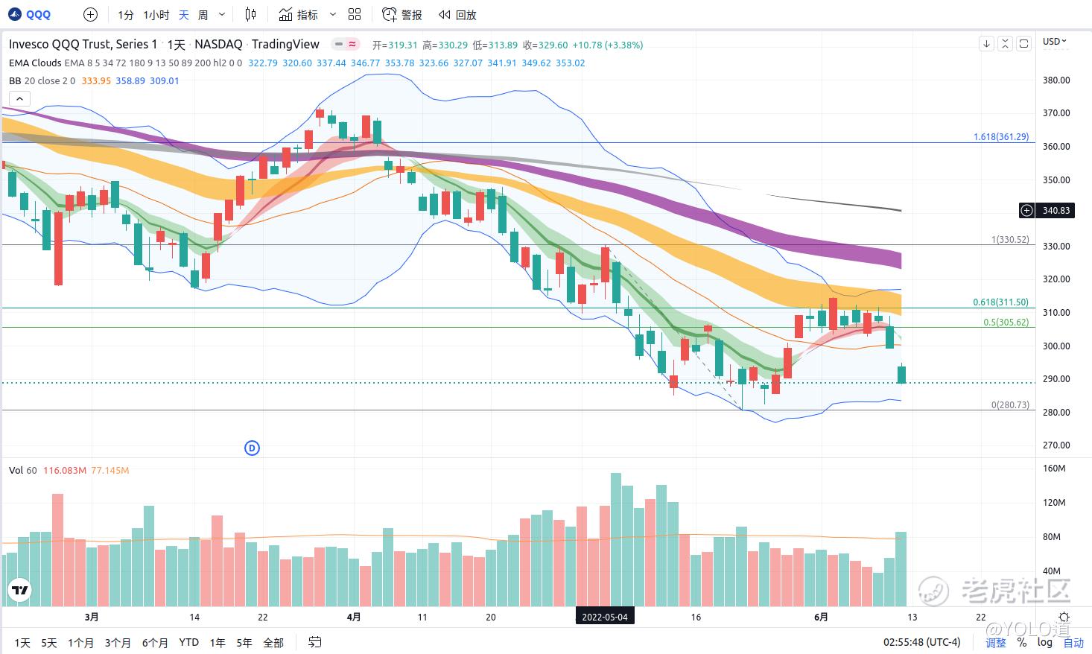Select the 1个月 date range
The width and height of the screenshot is (1092, 654).
click(x=80, y=642)
